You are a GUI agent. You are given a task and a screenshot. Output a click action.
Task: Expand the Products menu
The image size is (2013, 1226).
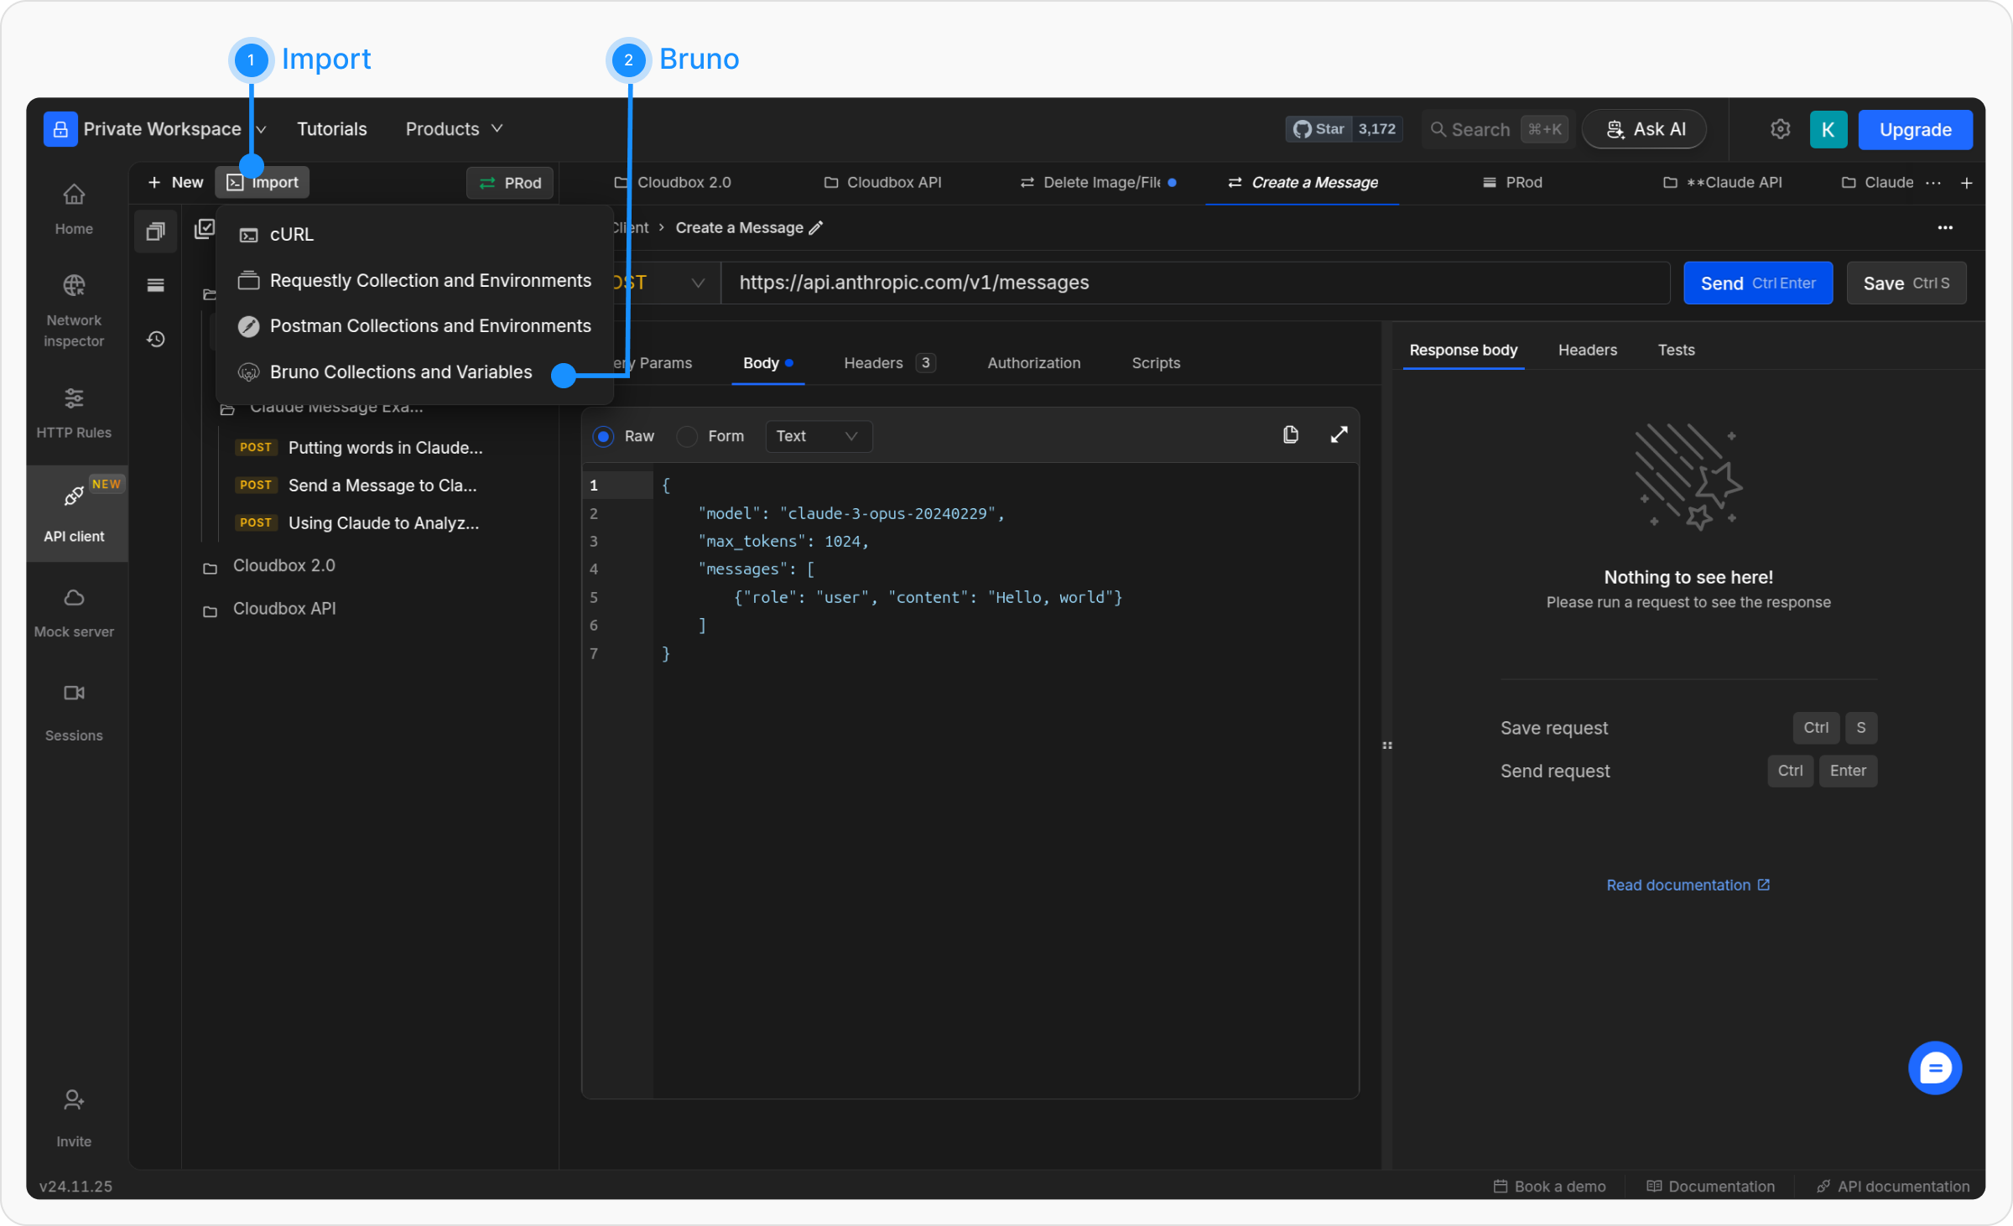point(454,129)
